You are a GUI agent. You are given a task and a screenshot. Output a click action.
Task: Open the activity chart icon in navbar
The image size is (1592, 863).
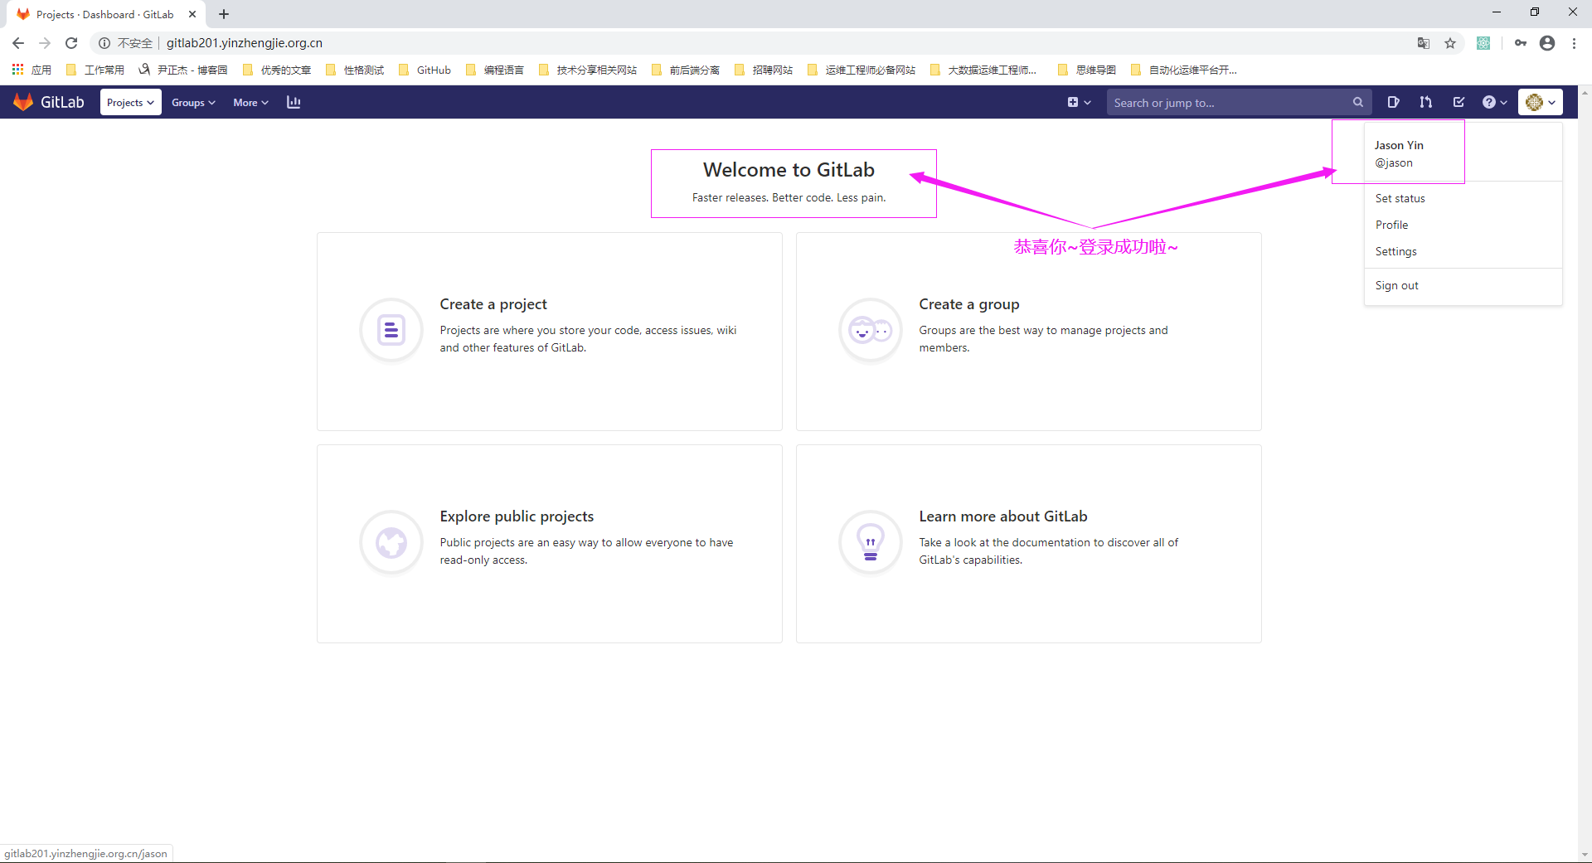(294, 102)
